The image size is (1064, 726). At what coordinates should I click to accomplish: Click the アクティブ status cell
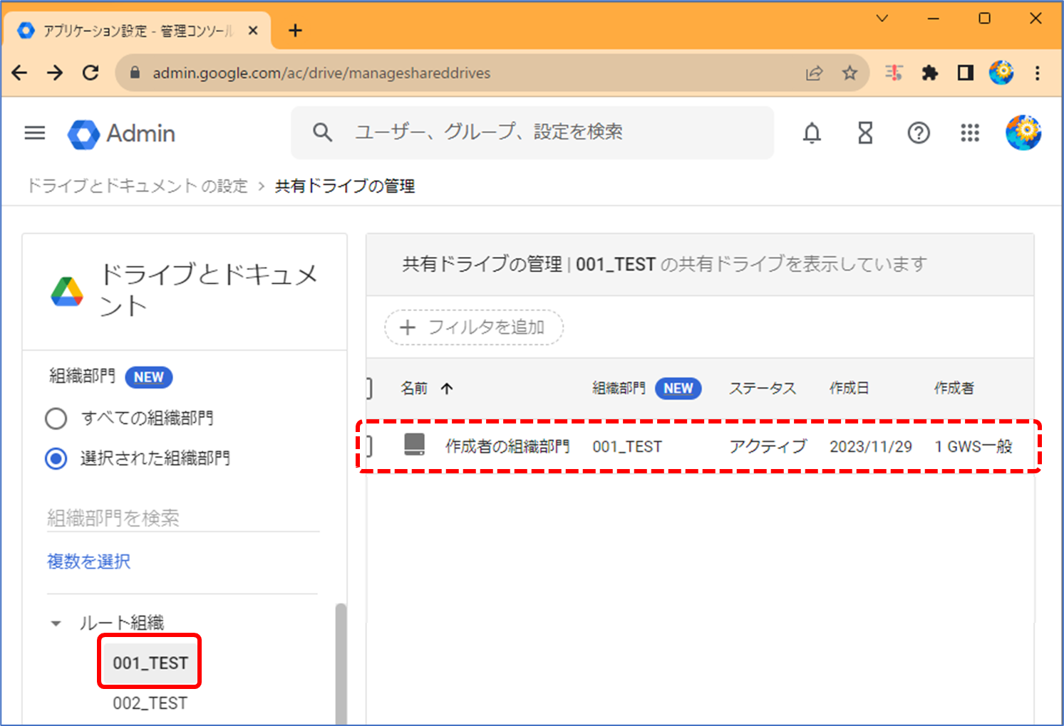tap(768, 446)
